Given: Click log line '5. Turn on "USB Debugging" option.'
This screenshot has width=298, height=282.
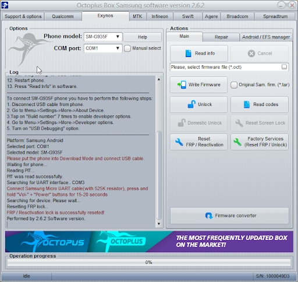Looking at the screenshot, I should 43,129.
